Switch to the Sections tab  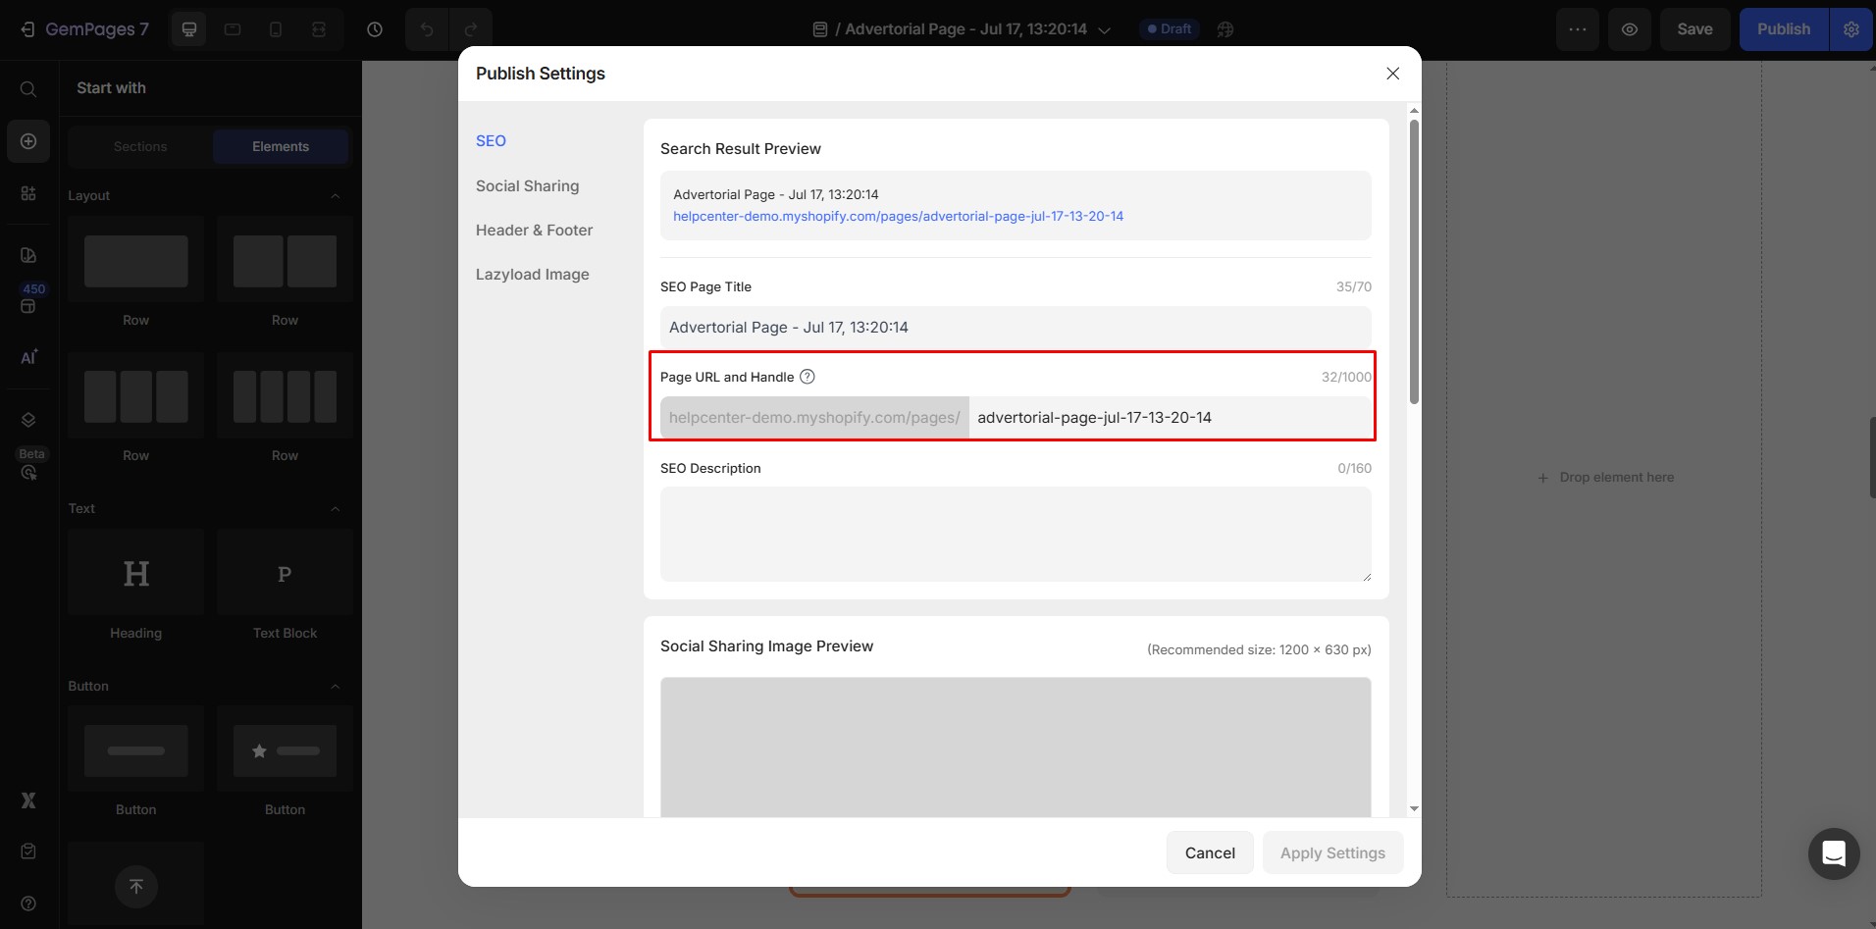coord(139,146)
